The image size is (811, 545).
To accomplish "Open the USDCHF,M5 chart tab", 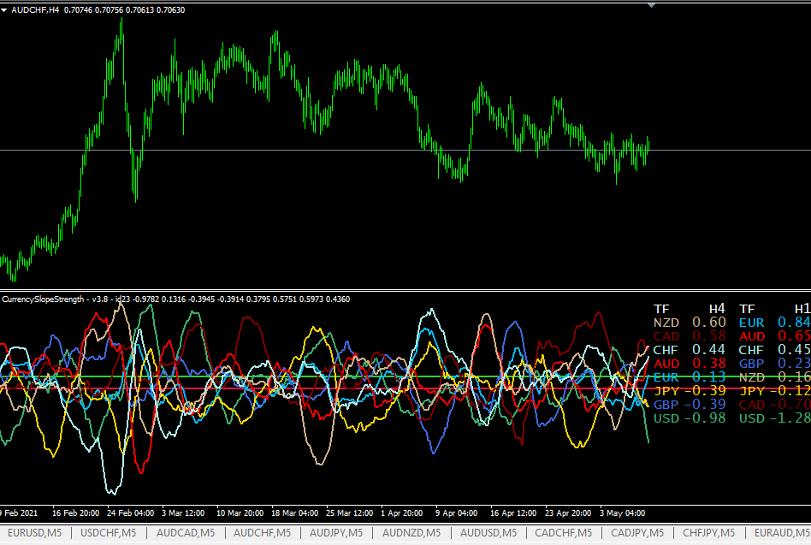I will (109, 533).
